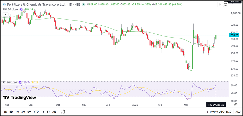The width and height of the screenshot is (243, 116).
Task: Toggle ADJ adjusted data button
Action: tap(238, 112)
